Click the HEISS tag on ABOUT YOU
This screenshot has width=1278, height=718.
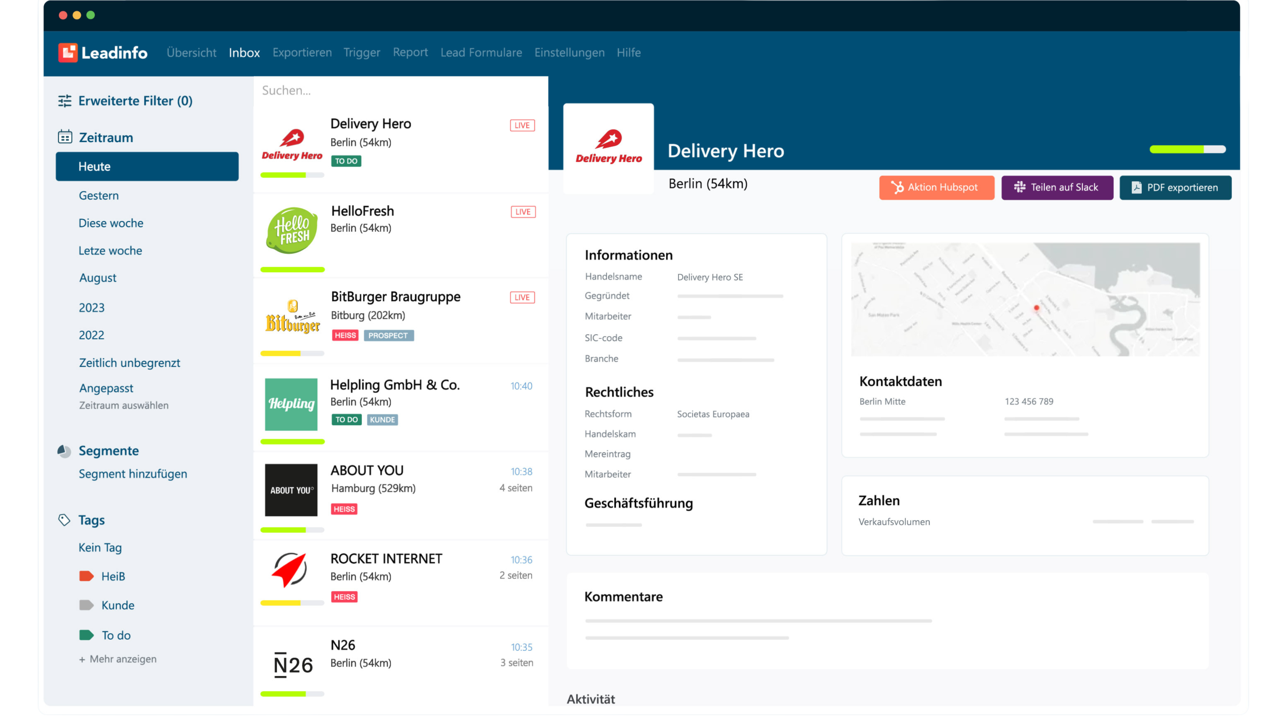pyautogui.click(x=344, y=509)
